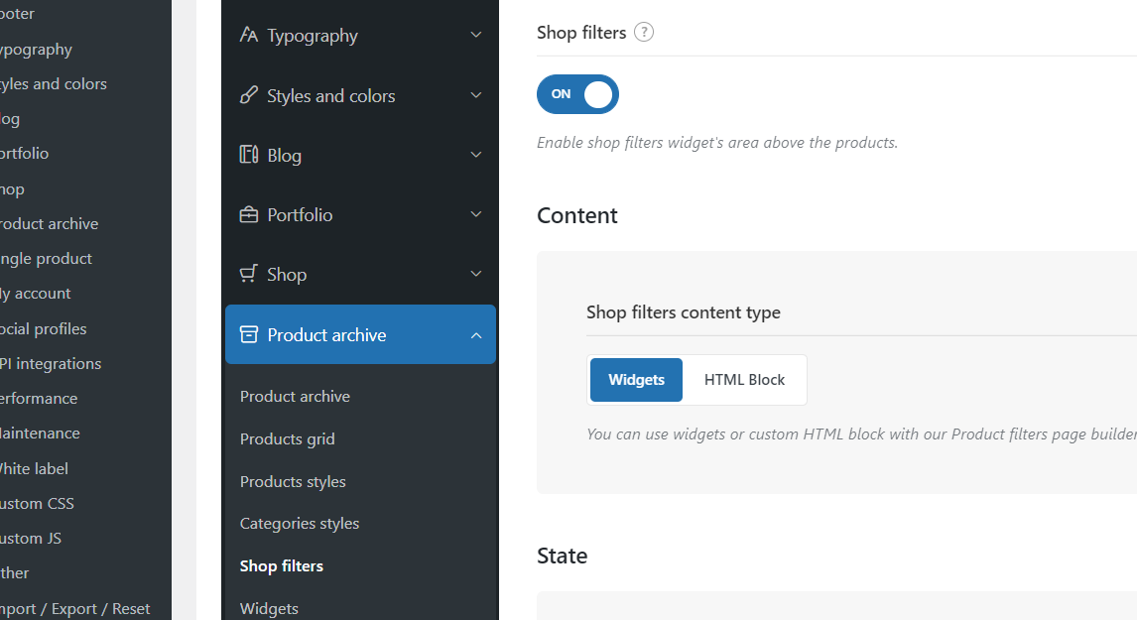Click the Portfolio briefcase icon
This screenshot has height=620, width=1137.
(x=249, y=215)
